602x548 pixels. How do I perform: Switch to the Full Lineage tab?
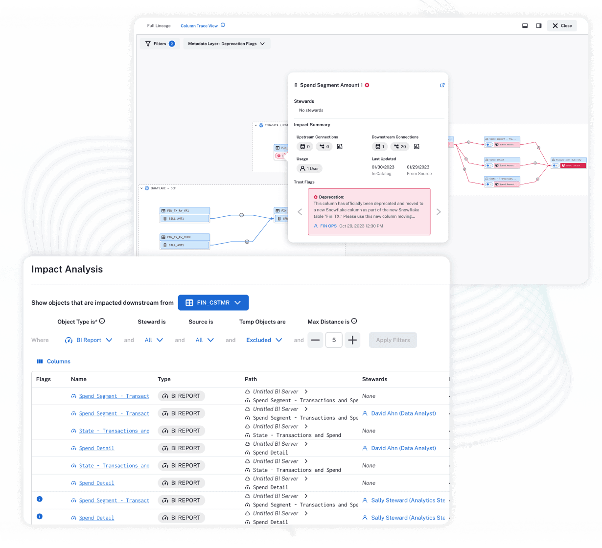(x=159, y=25)
